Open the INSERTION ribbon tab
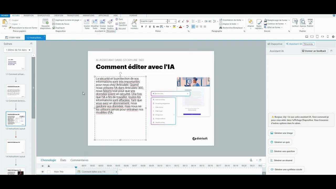Screen dimensions: 336x189 pyautogui.click(x=29, y=15)
